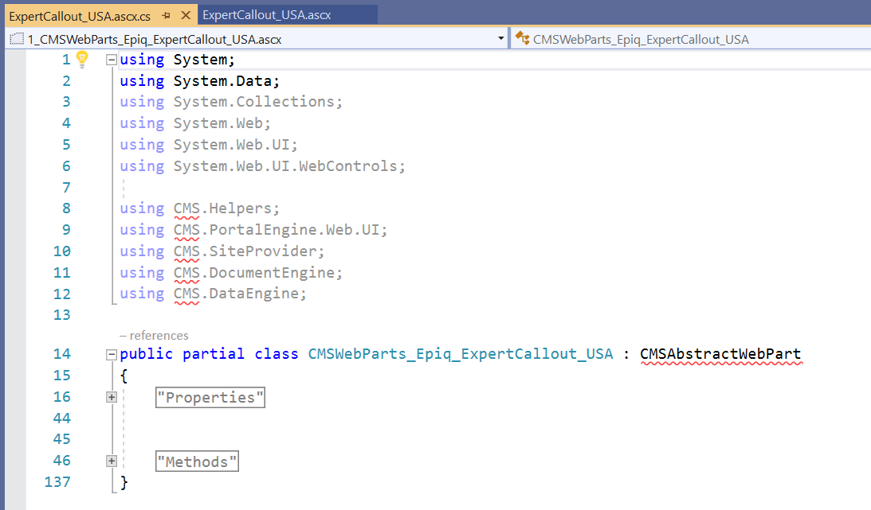Viewport: 871px width, 510px height.
Task: Collapse the using directives block
Action: pyautogui.click(x=112, y=60)
